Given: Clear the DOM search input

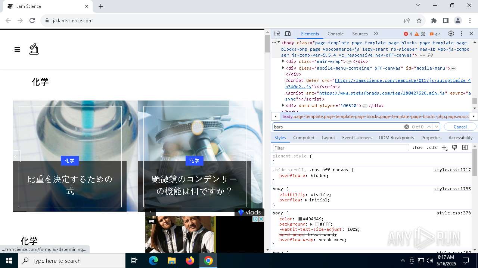Looking at the screenshot, I should pyautogui.click(x=407, y=127).
